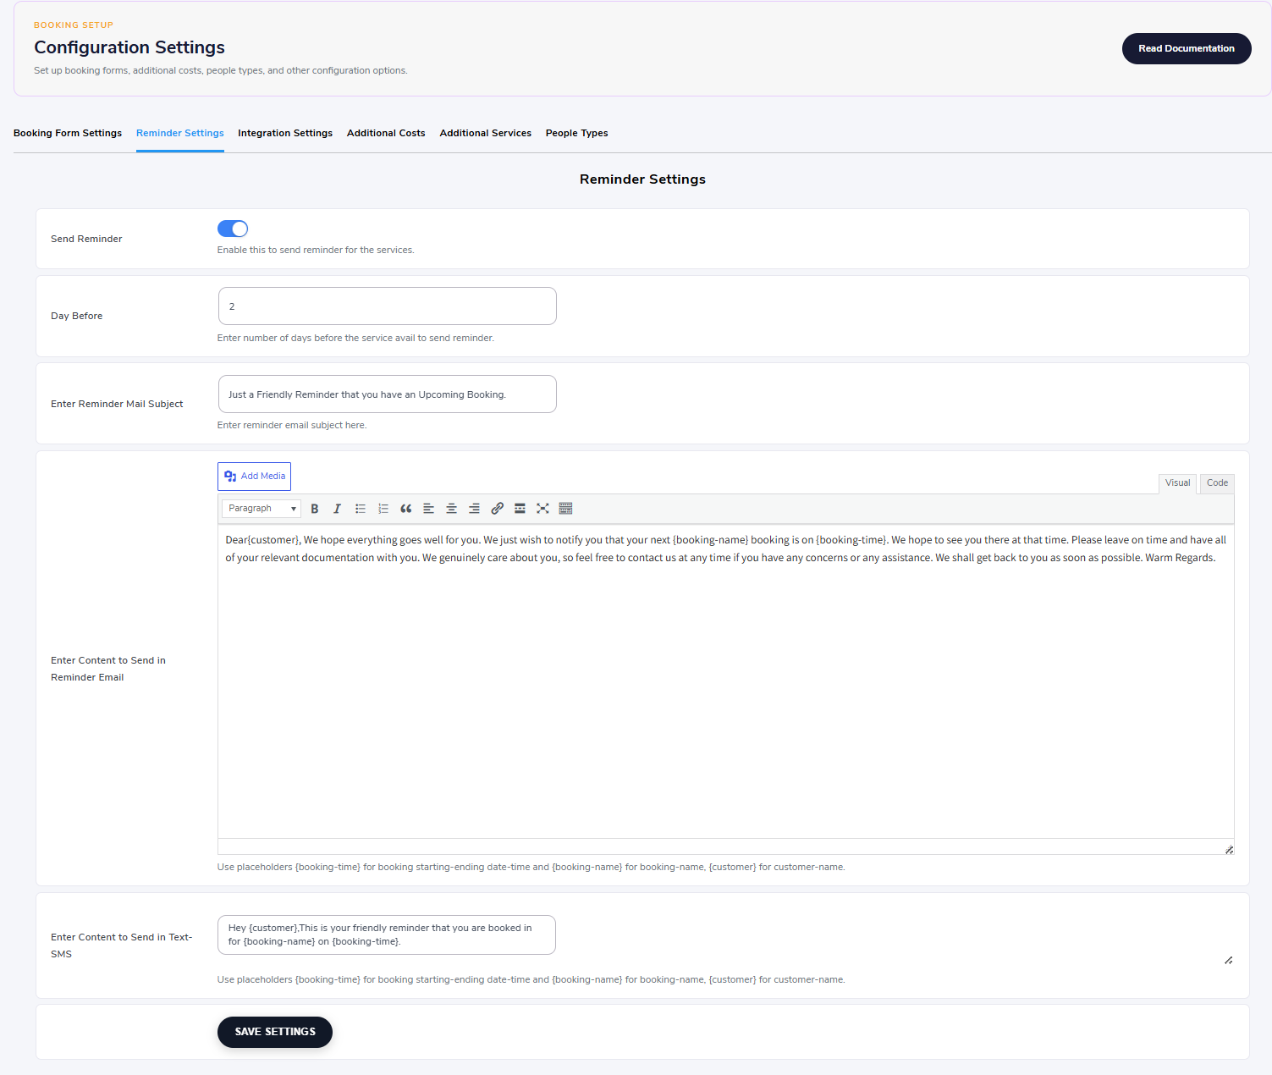Image resolution: width=1272 pixels, height=1075 pixels.
Task: Click the "Enter reminder email subject here." hint
Action: point(292,425)
